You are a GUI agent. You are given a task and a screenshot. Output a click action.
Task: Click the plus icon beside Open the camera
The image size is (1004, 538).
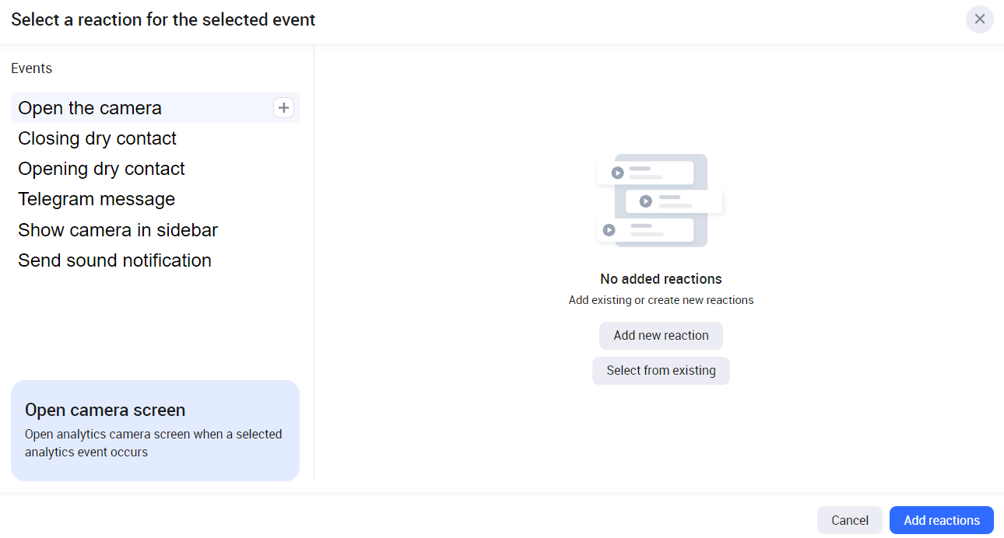284,108
